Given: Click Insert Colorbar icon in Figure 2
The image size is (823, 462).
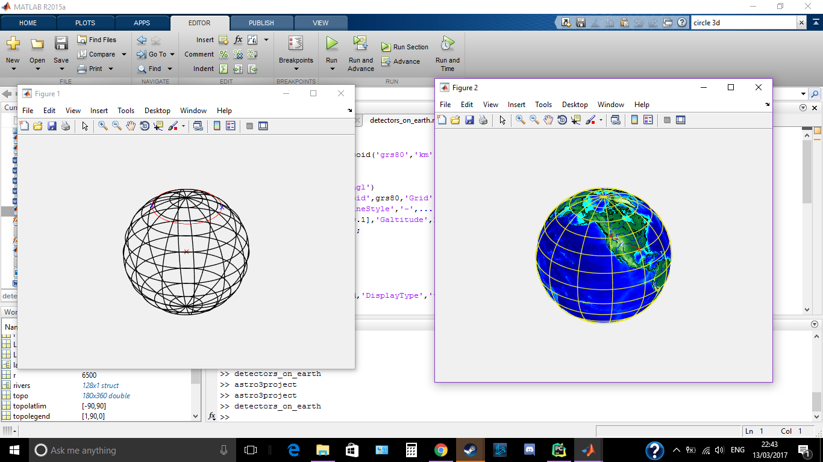Looking at the screenshot, I should [634, 120].
